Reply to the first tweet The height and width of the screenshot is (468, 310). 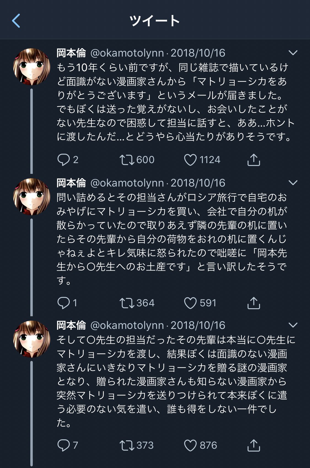point(63,160)
